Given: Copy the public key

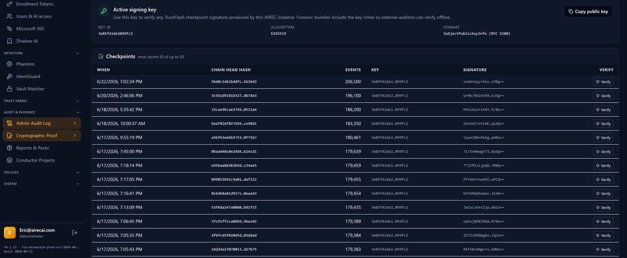Looking at the screenshot, I should click(x=588, y=11).
